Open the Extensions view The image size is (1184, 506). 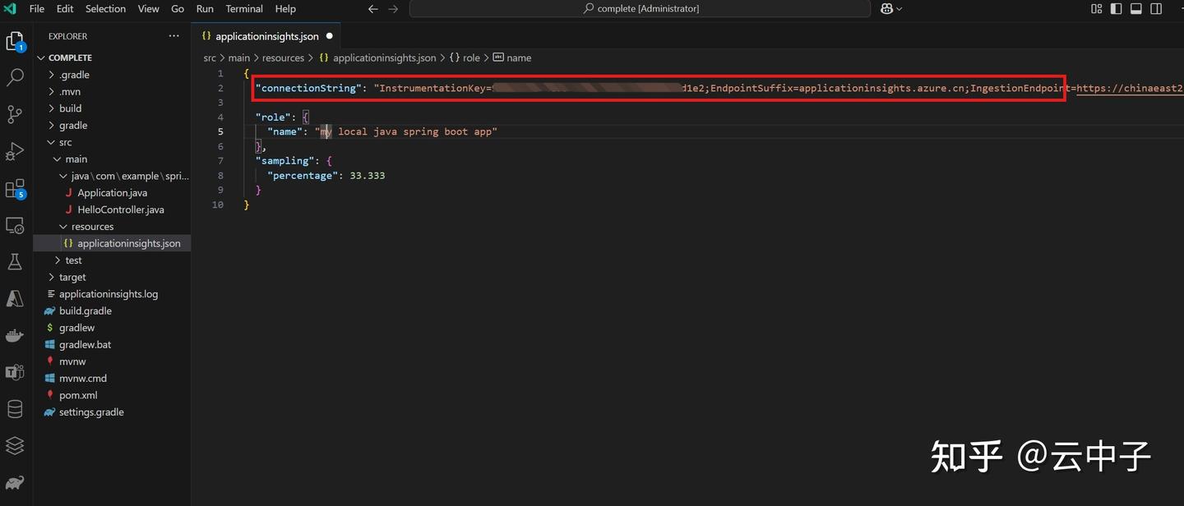tap(15, 188)
